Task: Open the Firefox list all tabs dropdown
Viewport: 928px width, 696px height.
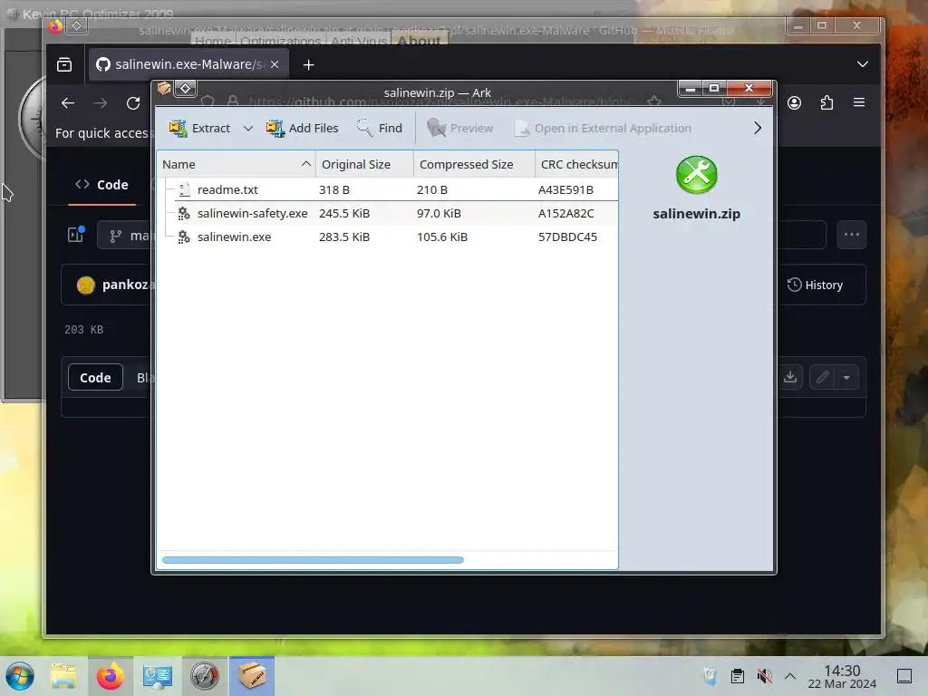Action: 863,64
